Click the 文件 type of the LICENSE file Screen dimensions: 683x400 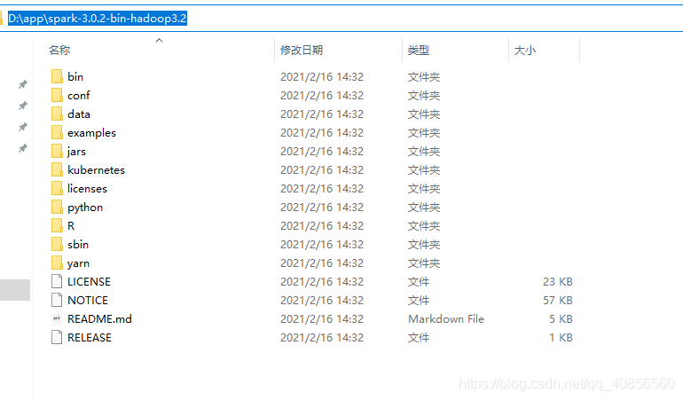tap(419, 282)
